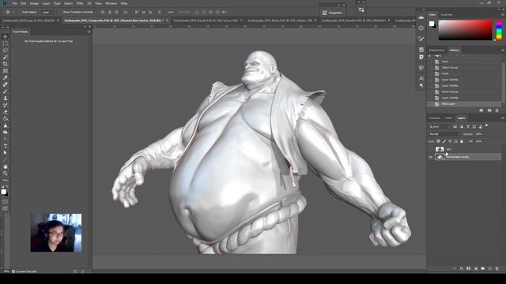Open the Auto-Select Layer dropdown
Image resolution: width=506 pixels, height=284 pixels.
click(47, 13)
